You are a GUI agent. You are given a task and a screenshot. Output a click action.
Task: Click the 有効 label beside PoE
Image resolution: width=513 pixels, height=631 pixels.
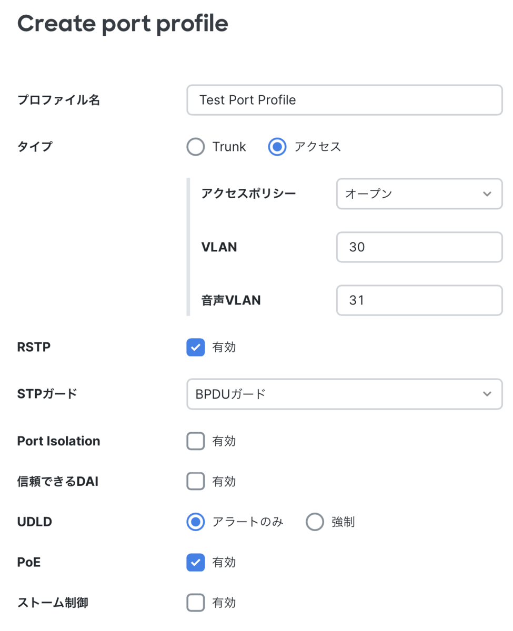(x=224, y=563)
